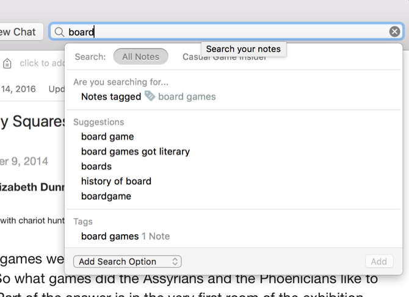This screenshot has height=297, width=409.
Task: Clear the search field text
Action: [395, 32]
